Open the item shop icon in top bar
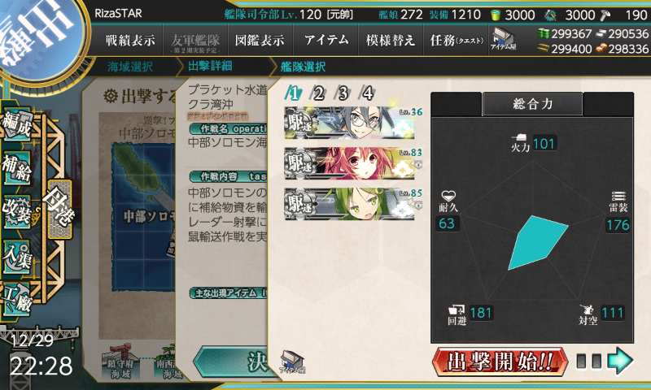Viewport: 651px width, 390px height. (503, 39)
